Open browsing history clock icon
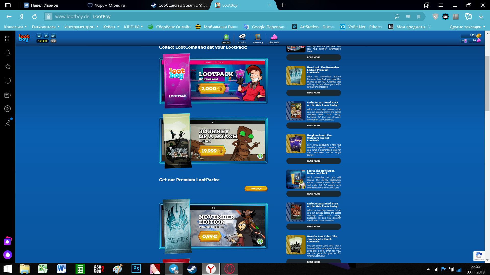This screenshot has width=490, height=275. 8,81
